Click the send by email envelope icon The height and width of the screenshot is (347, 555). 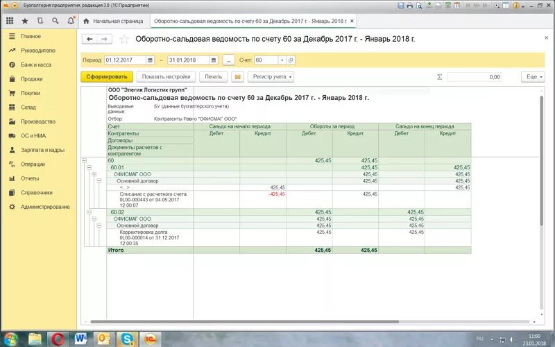(237, 77)
